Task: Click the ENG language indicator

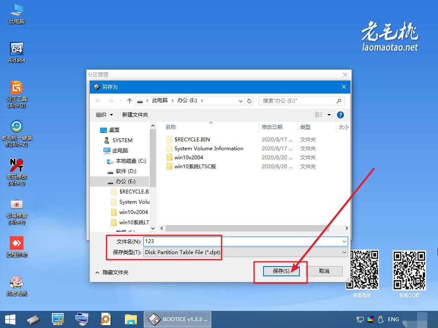Action: click(x=394, y=319)
